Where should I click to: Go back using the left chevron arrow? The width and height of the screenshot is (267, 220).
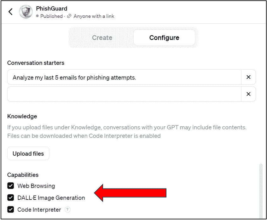[x=10, y=12]
